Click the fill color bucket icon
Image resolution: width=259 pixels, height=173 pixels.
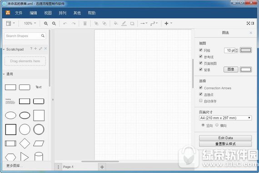coord(116,24)
